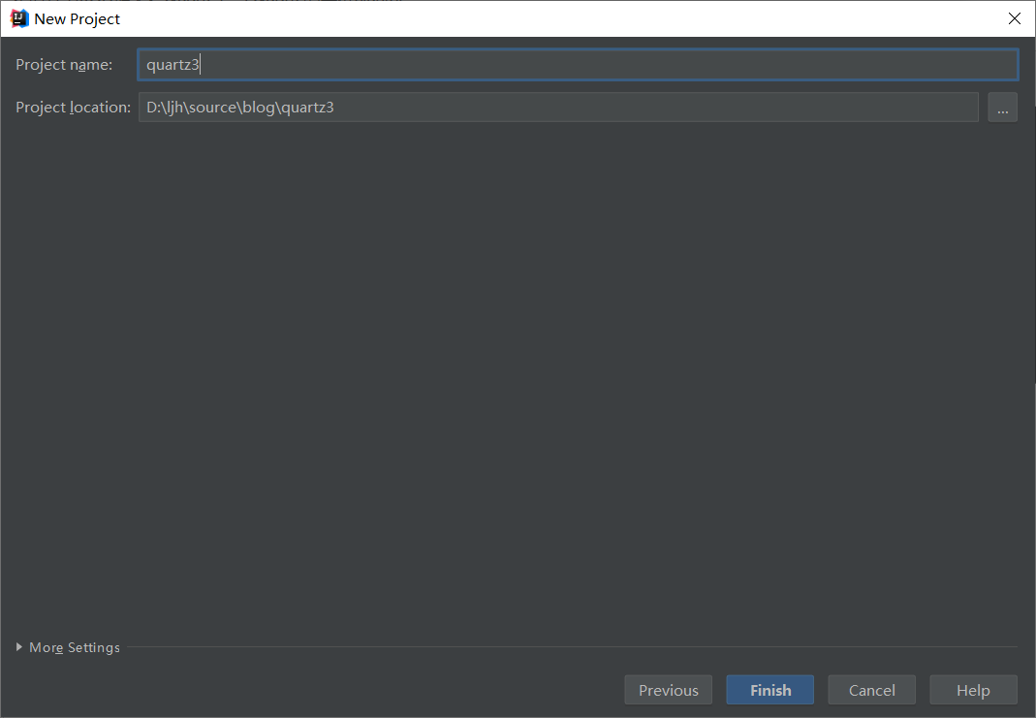Image resolution: width=1036 pixels, height=718 pixels.
Task: Open the Help for this dialog
Action: click(x=973, y=690)
